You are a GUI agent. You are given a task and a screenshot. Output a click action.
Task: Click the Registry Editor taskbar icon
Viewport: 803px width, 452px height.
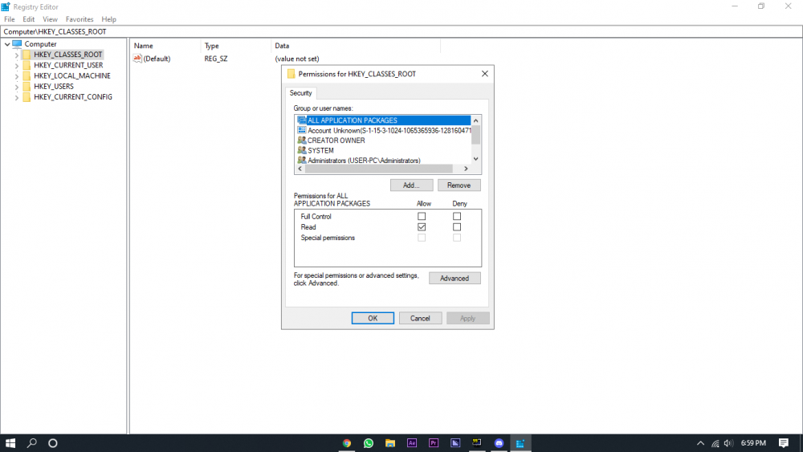pos(520,443)
